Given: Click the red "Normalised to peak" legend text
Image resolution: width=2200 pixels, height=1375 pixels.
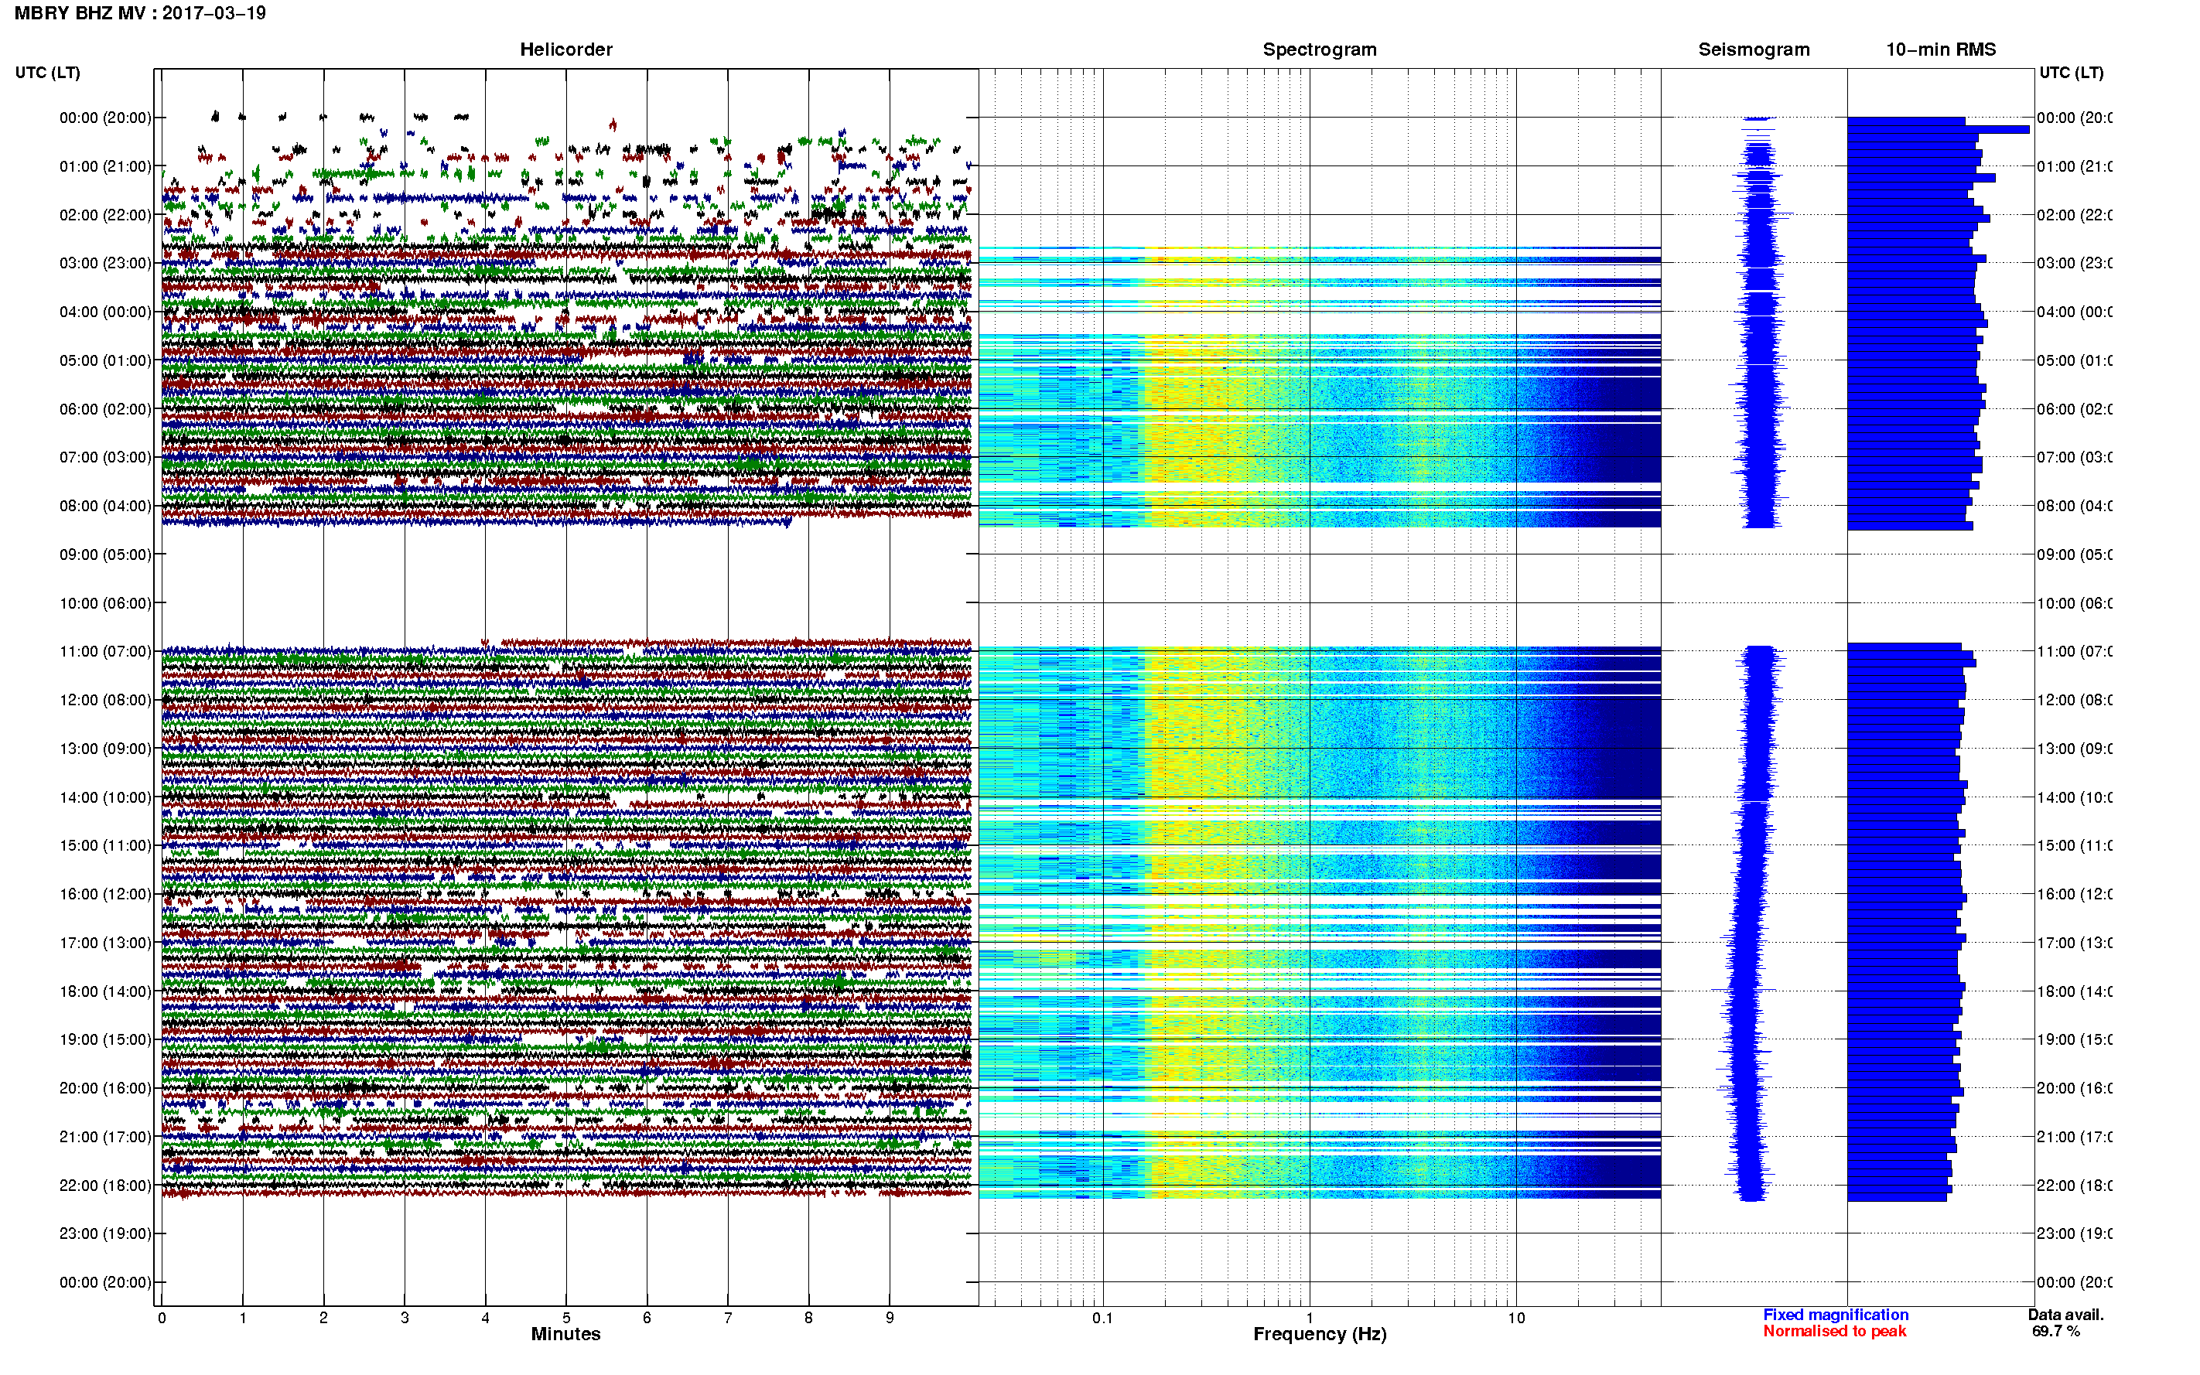Looking at the screenshot, I should (x=1834, y=1332).
